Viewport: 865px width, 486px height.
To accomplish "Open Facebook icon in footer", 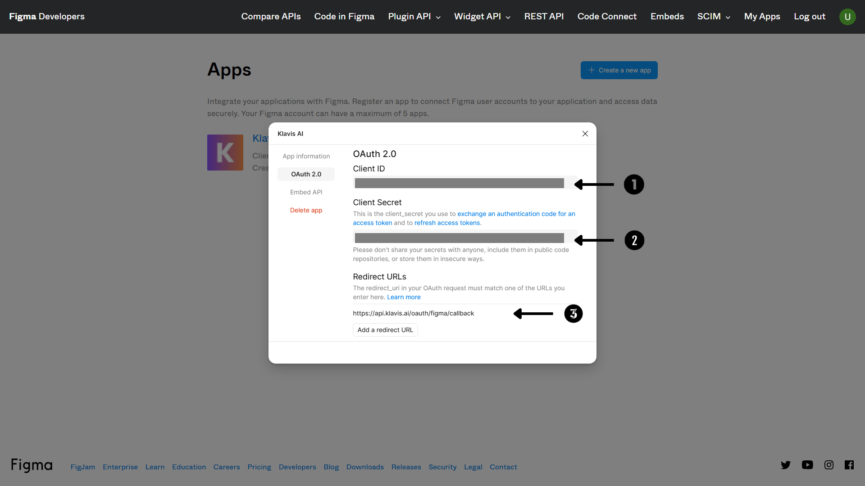I will (849, 465).
